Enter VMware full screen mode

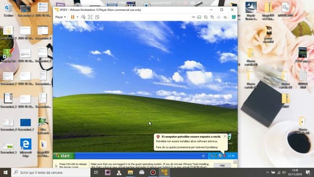90,17
